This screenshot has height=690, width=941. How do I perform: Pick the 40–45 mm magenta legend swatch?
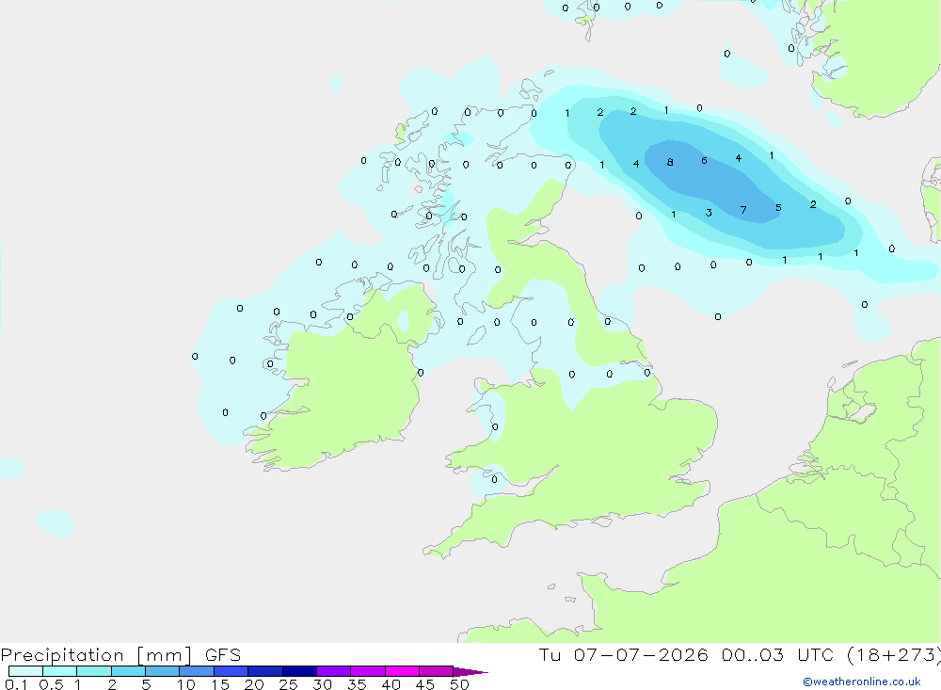point(402,671)
